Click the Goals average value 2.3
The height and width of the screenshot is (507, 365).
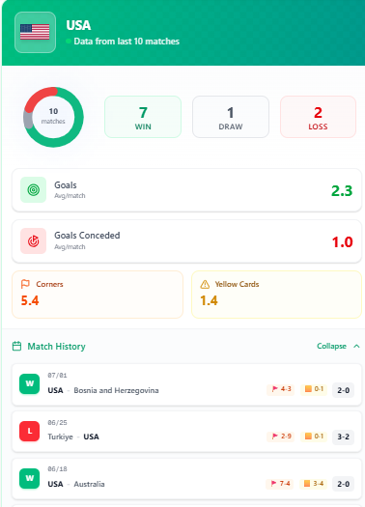pyautogui.click(x=342, y=191)
